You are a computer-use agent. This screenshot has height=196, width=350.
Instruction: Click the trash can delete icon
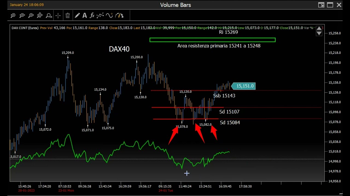(x=68, y=16)
